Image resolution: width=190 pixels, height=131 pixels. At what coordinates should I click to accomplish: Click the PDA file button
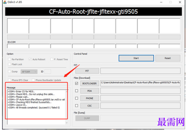90,91
